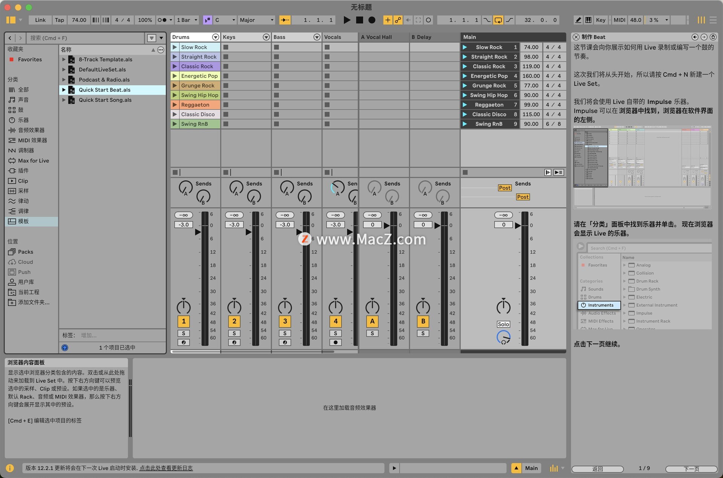Toggle the Loop switch icon
This screenshot has width=723, height=478.
tap(498, 20)
